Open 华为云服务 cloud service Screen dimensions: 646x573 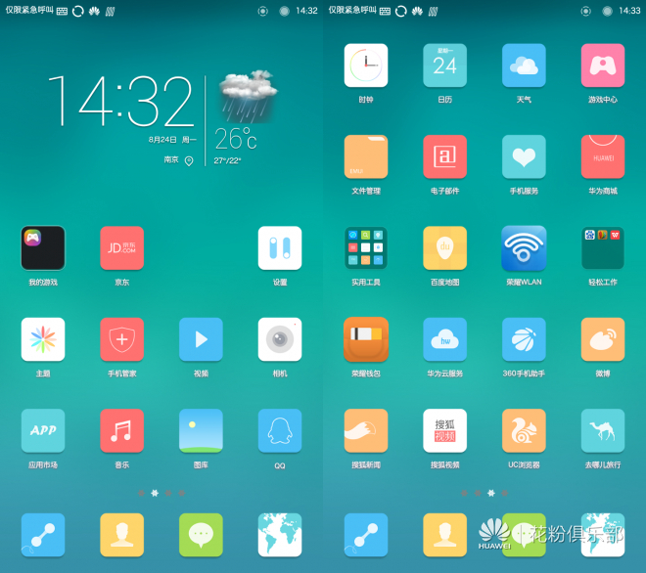click(445, 339)
